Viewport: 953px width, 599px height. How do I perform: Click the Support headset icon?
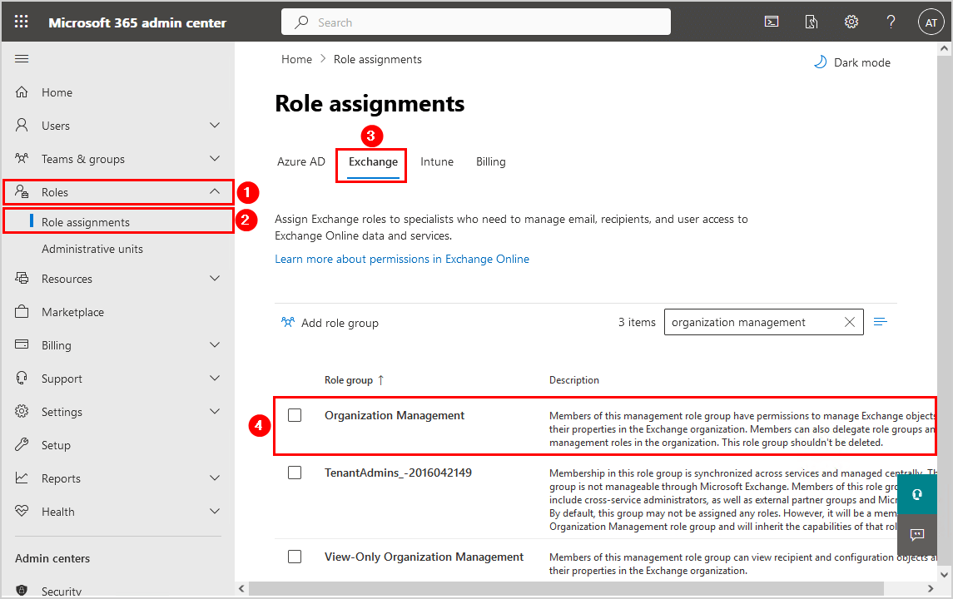[22, 378]
